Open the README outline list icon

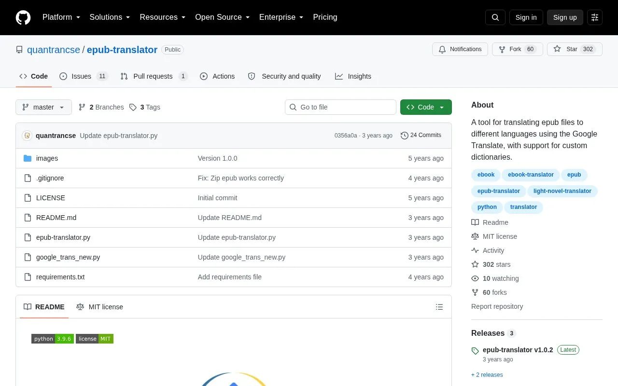(x=439, y=307)
